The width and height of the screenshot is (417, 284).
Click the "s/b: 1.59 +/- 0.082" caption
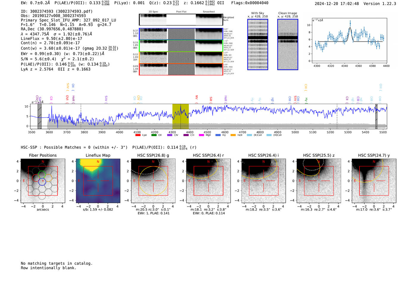click(x=98, y=209)
